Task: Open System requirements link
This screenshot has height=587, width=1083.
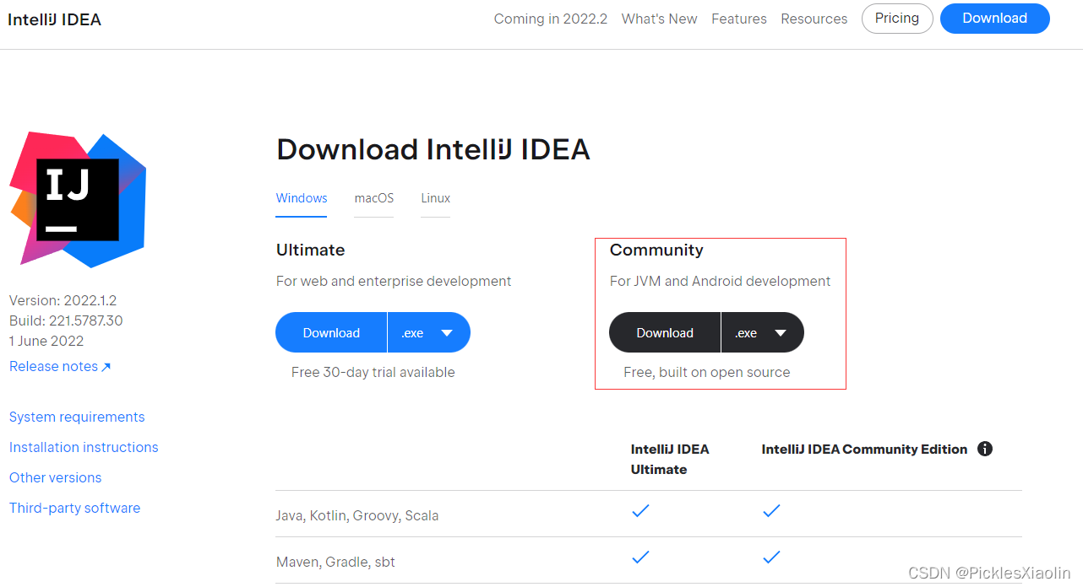Action: click(x=77, y=417)
